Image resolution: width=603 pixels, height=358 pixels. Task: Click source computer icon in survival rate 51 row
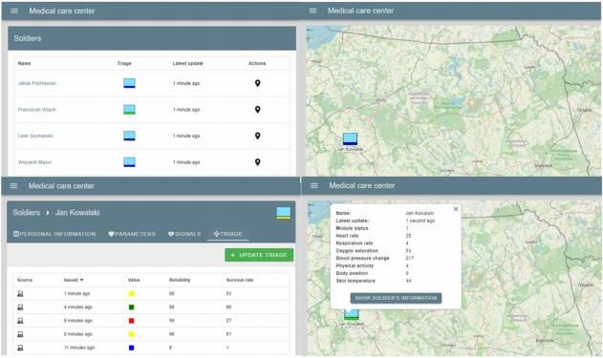20,334
